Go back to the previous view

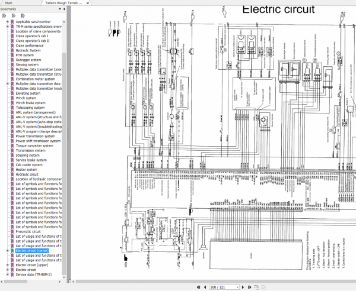[x=257, y=287]
